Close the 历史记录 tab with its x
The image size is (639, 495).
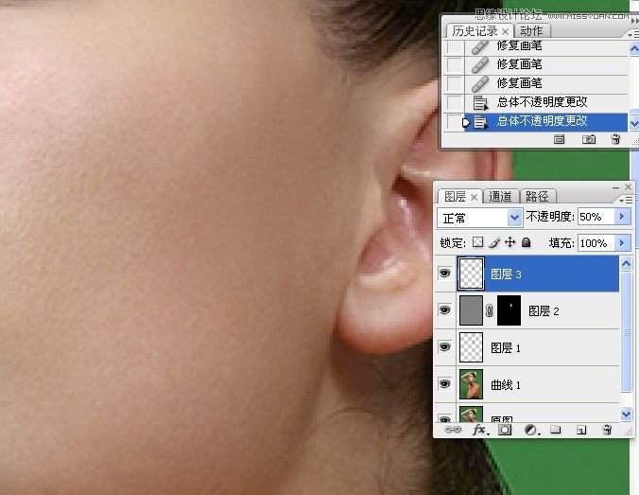pos(506,31)
